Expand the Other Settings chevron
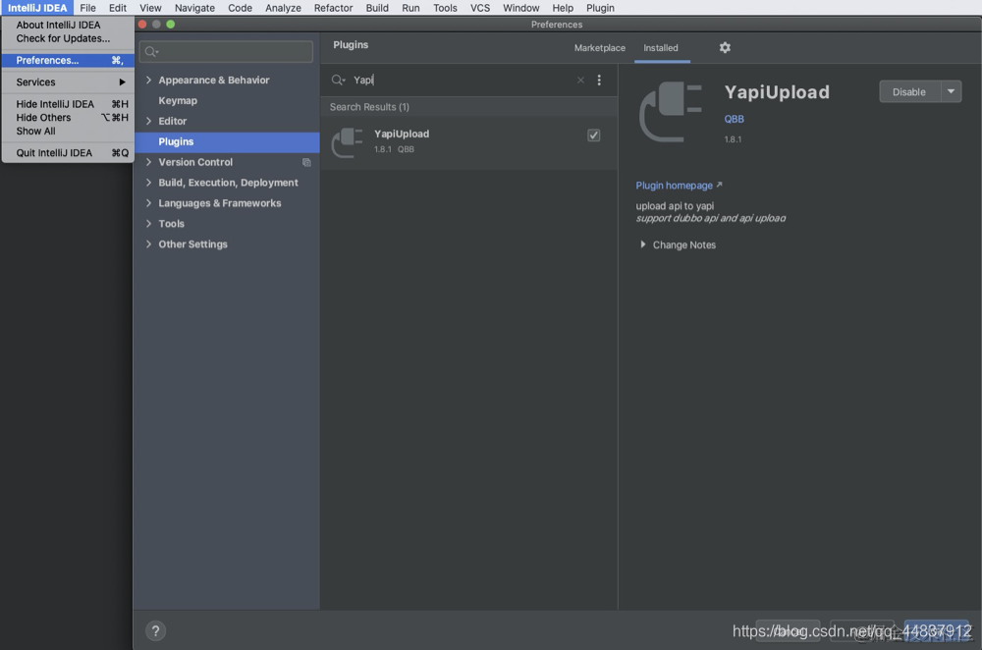This screenshot has height=650, width=982. pyautogui.click(x=149, y=244)
